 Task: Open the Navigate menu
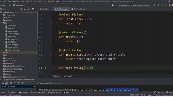click(x=15, y=1)
